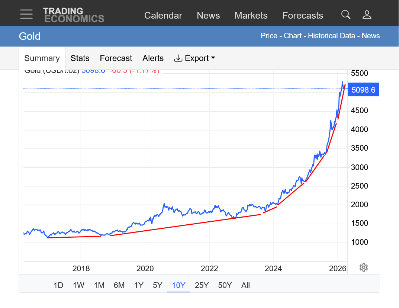The width and height of the screenshot is (399, 308).
Task: Switch to the Stats tab
Action: click(x=80, y=58)
